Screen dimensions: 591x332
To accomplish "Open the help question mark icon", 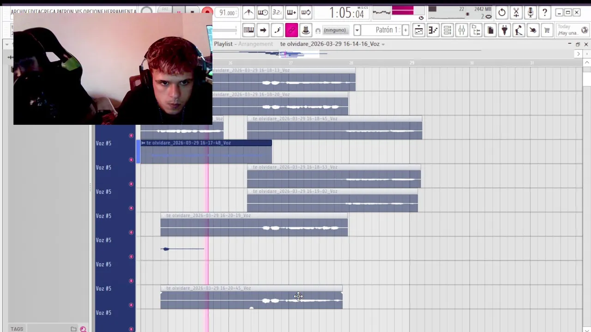I will click(544, 12).
